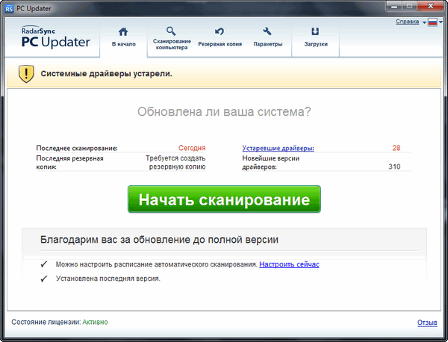Image resolution: width=448 pixels, height=342 pixels.
Task: Click the Сегодня last scan value
Action: pos(192,148)
